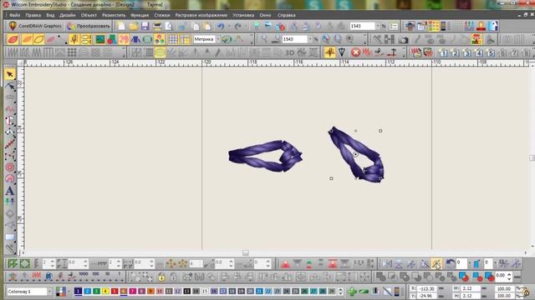Screen dimensions: 535x300
Task: Open an existing design file
Action: (134, 26)
